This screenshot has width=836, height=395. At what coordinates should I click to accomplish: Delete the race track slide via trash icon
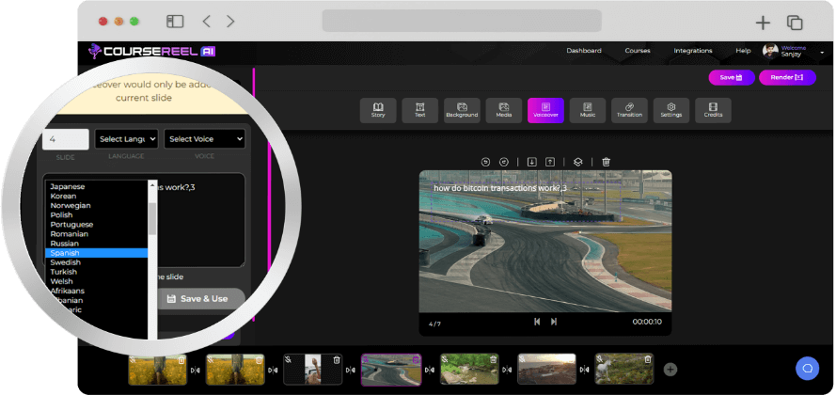[x=416, y=360]
